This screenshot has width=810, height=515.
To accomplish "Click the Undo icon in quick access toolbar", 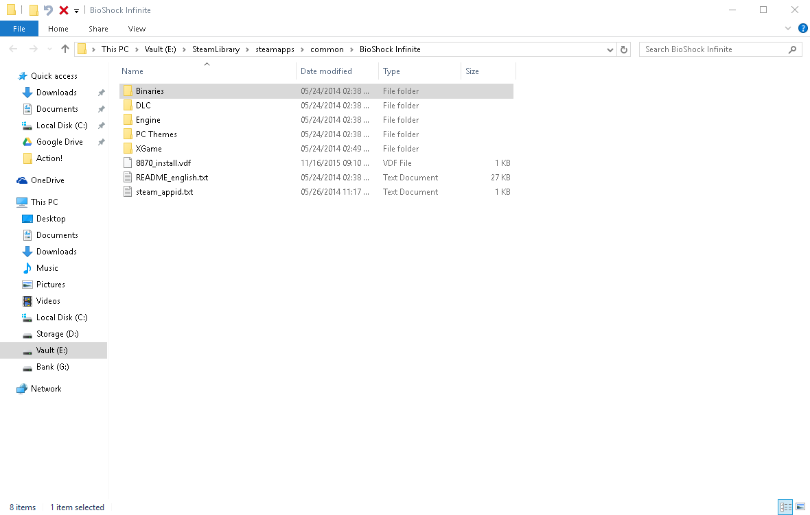I will 48,10.
